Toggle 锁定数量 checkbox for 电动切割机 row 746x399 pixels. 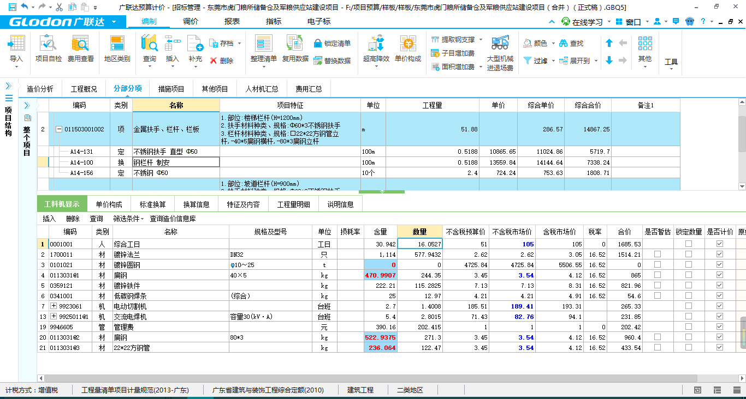pyautogui.click(x=688, y=306)
